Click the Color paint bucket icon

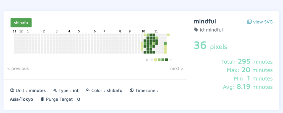pyautogui.click(x=88, y=90)
